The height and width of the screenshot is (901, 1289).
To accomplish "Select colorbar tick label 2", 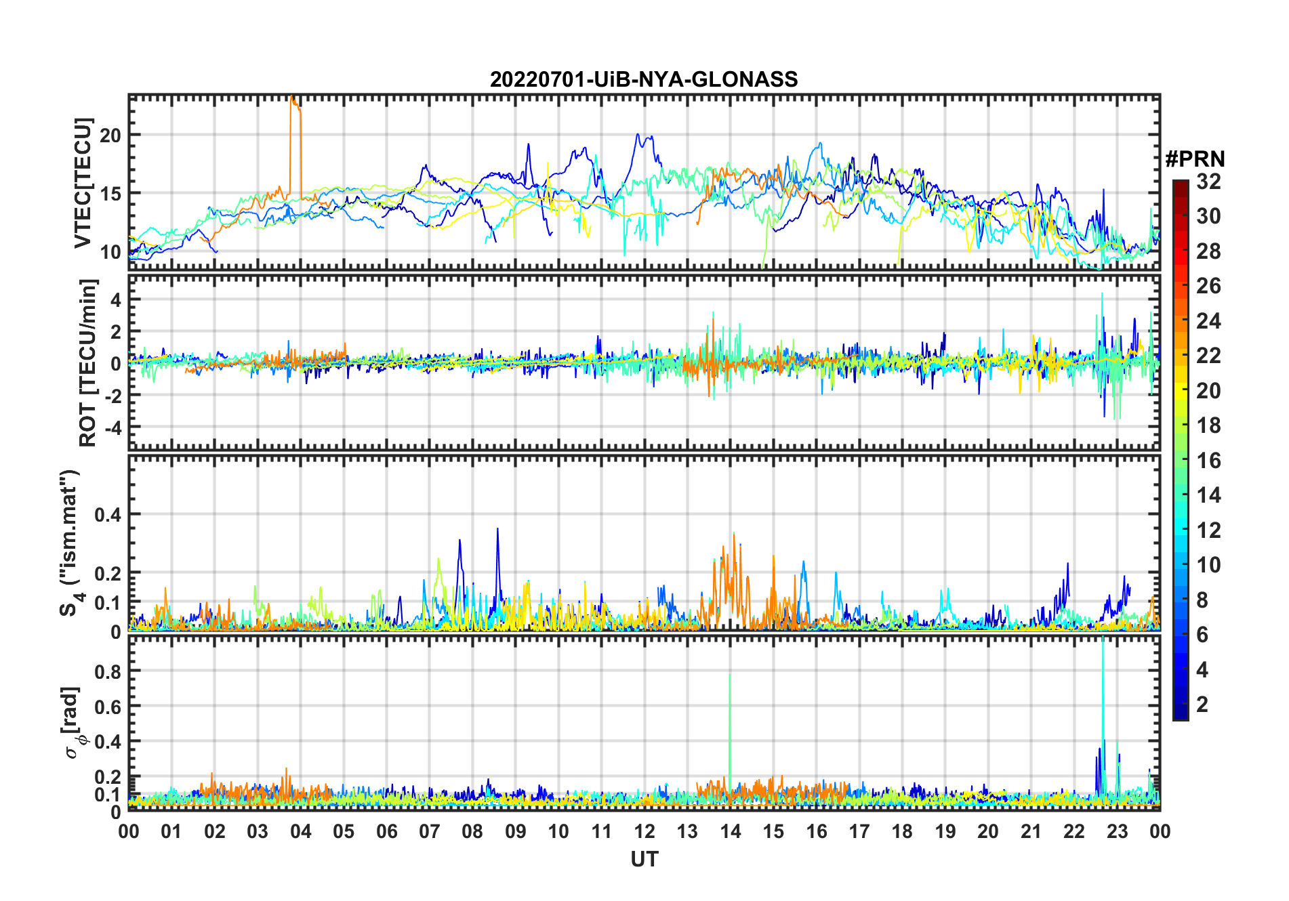I will (1202, 705).
